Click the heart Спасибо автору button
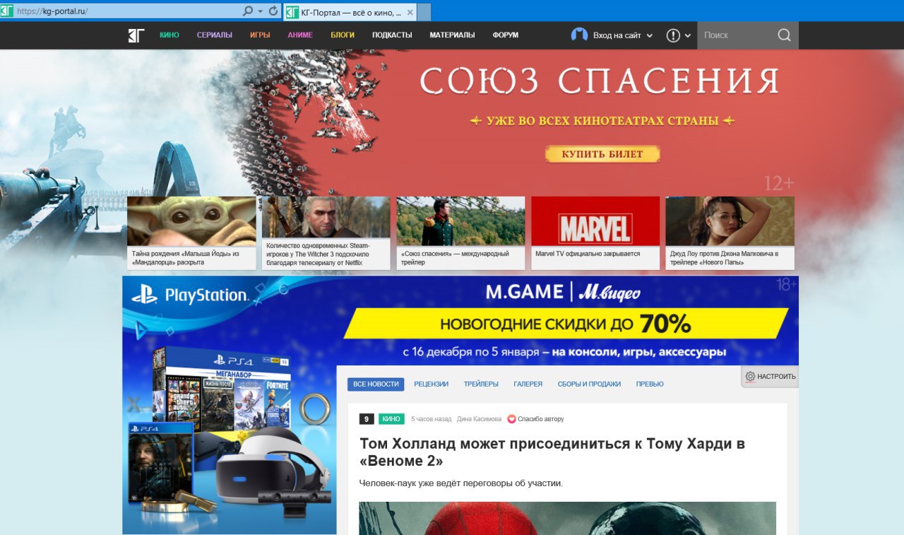Image resolution: width=904 pixels, height=535 pixels. click(535, 419)
